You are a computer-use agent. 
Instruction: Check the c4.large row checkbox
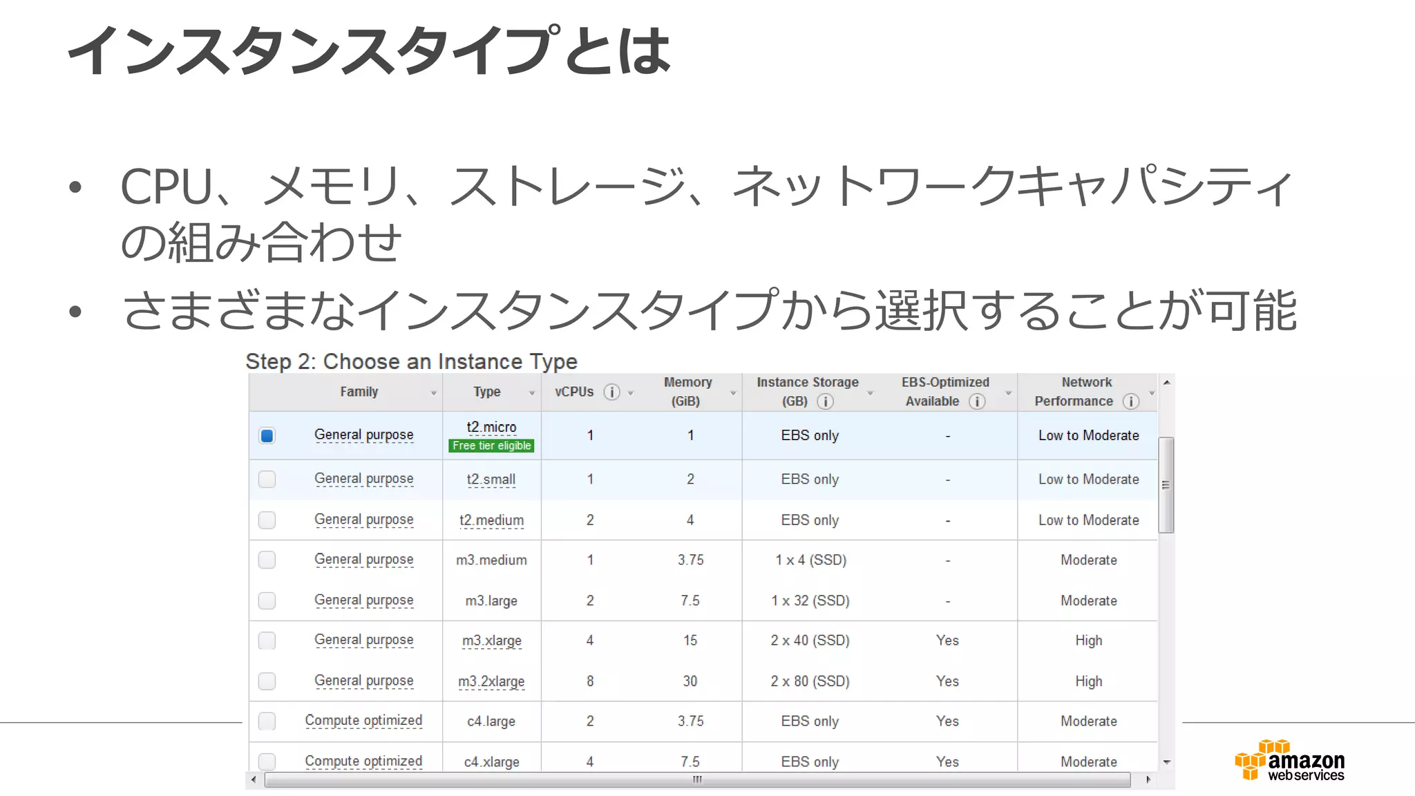pos(267,721)
